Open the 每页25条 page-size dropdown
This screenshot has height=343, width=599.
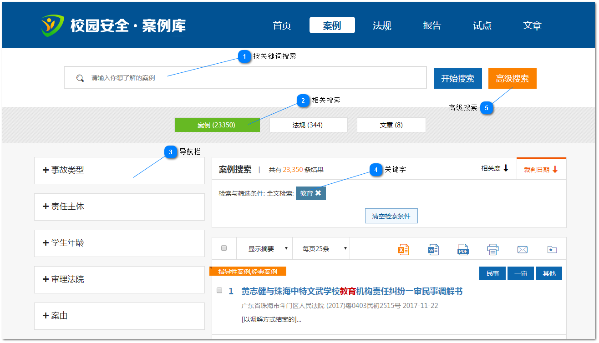321,248
